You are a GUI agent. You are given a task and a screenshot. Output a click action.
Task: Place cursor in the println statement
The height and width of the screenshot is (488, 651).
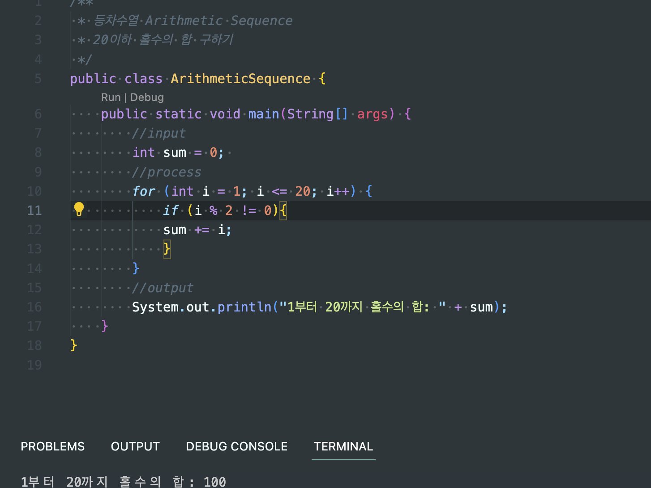[313, 307]
